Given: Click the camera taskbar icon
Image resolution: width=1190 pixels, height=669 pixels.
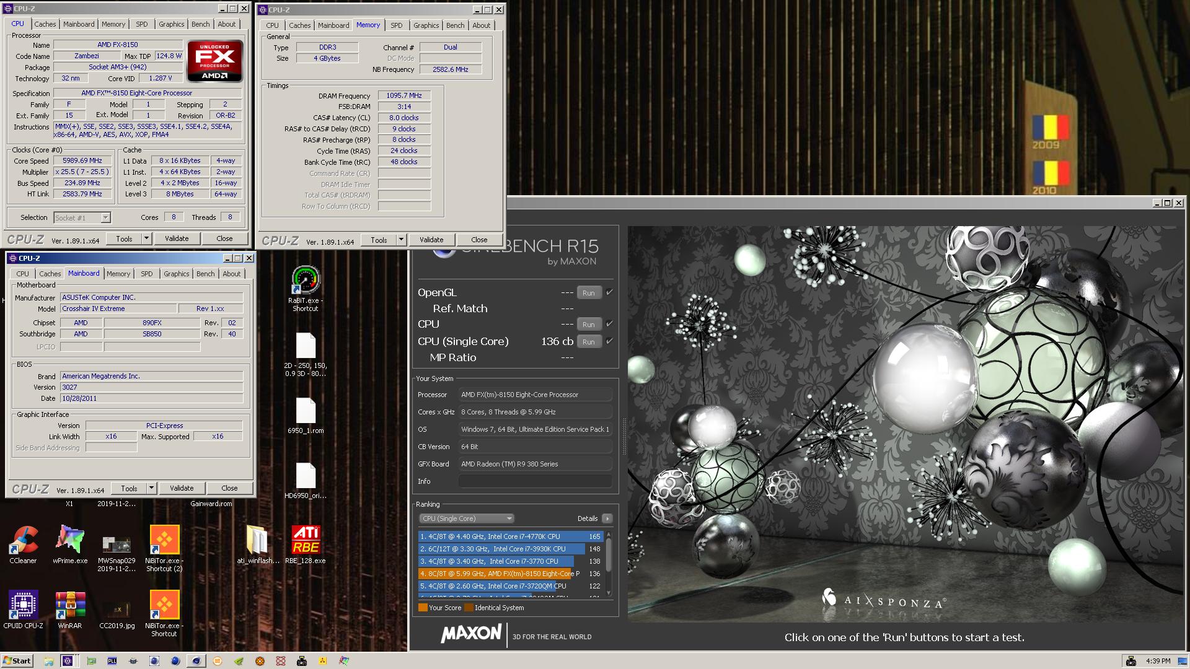Looking at the screenshot, I should pyautogui.click(x=302, y=661).
